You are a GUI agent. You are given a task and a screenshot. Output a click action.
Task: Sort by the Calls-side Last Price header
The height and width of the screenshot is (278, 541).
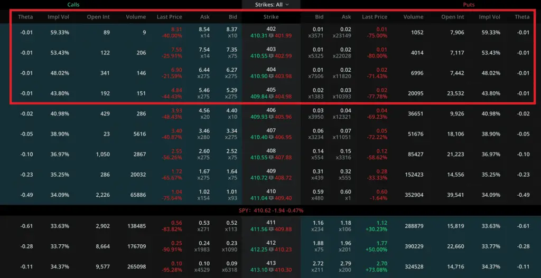click(x=170, y=17)
